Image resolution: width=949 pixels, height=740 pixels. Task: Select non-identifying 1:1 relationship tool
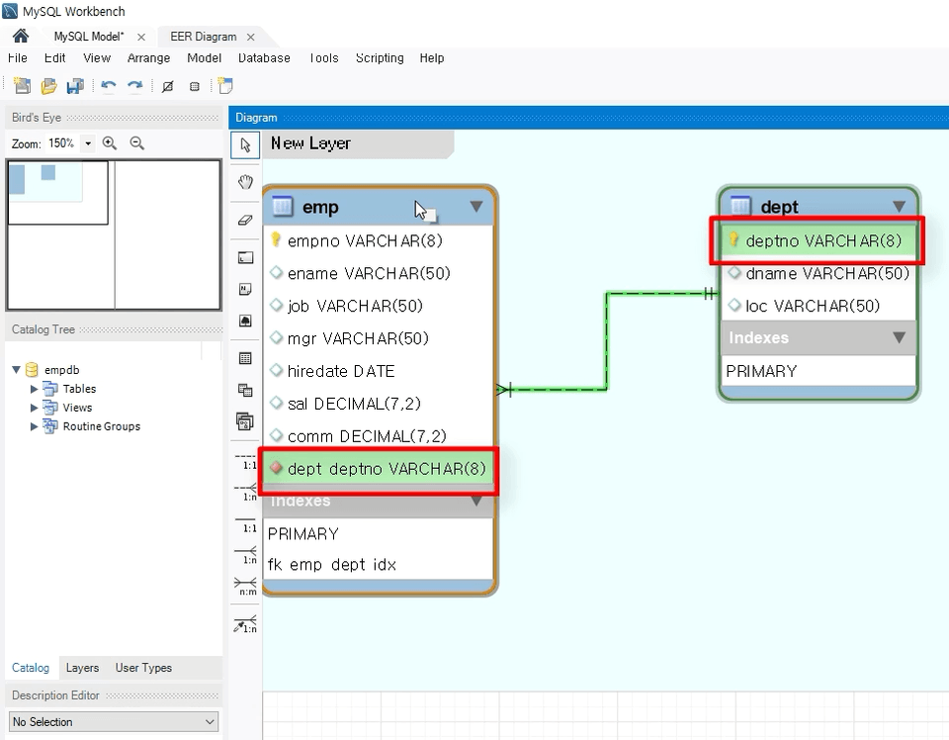tap(245, 461)
